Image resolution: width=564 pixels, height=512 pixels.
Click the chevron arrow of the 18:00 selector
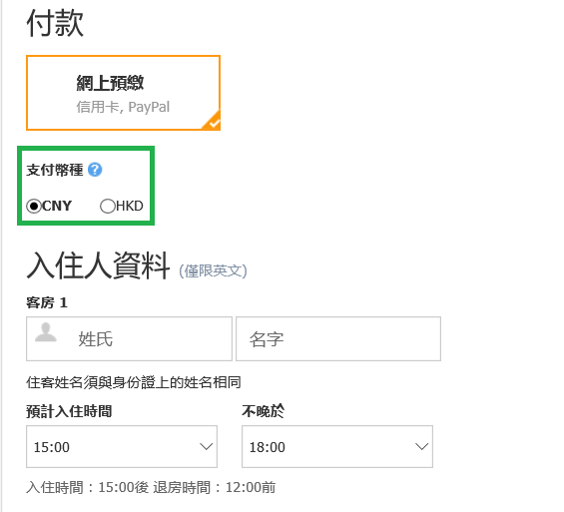(x=421, y=446)
